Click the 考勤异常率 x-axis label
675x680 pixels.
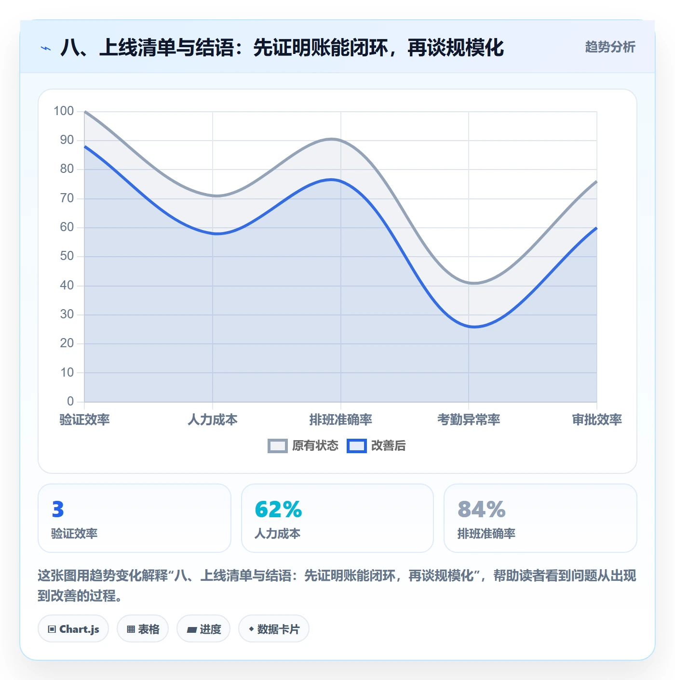click(469, 419)
